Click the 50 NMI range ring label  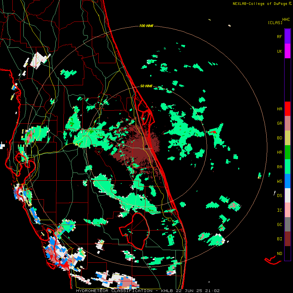pos(146,86)
